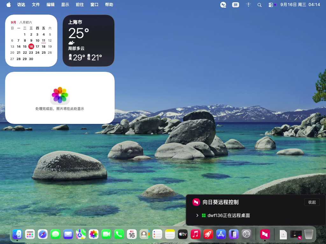Viewport: 326px width, 244px height.
Task: Restore the minimized window thumbnail in the Dock
Action: [296, 235]
